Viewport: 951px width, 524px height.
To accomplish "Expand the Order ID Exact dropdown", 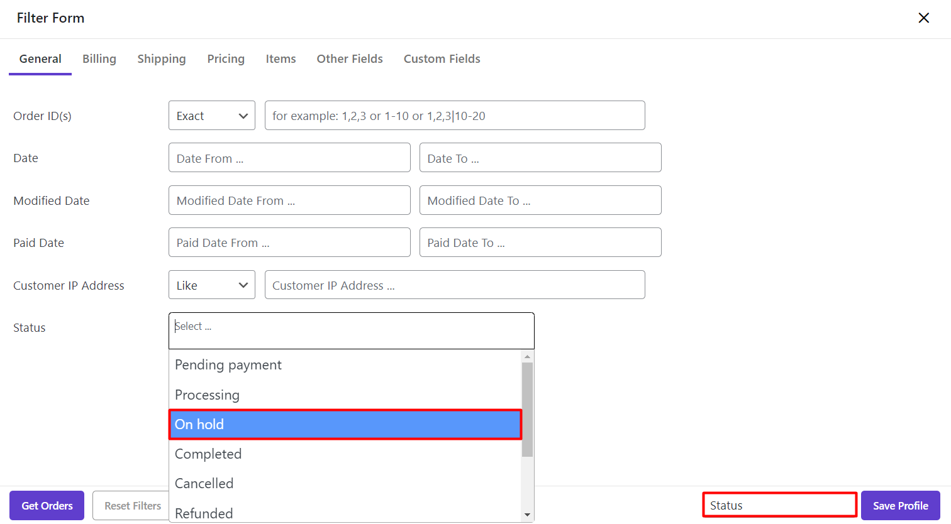I will coord(212,116).
